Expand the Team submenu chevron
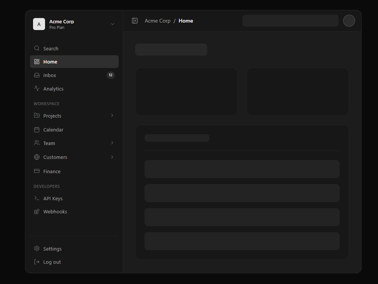This screenshot has height=284, width=378. tap(112, 143)
